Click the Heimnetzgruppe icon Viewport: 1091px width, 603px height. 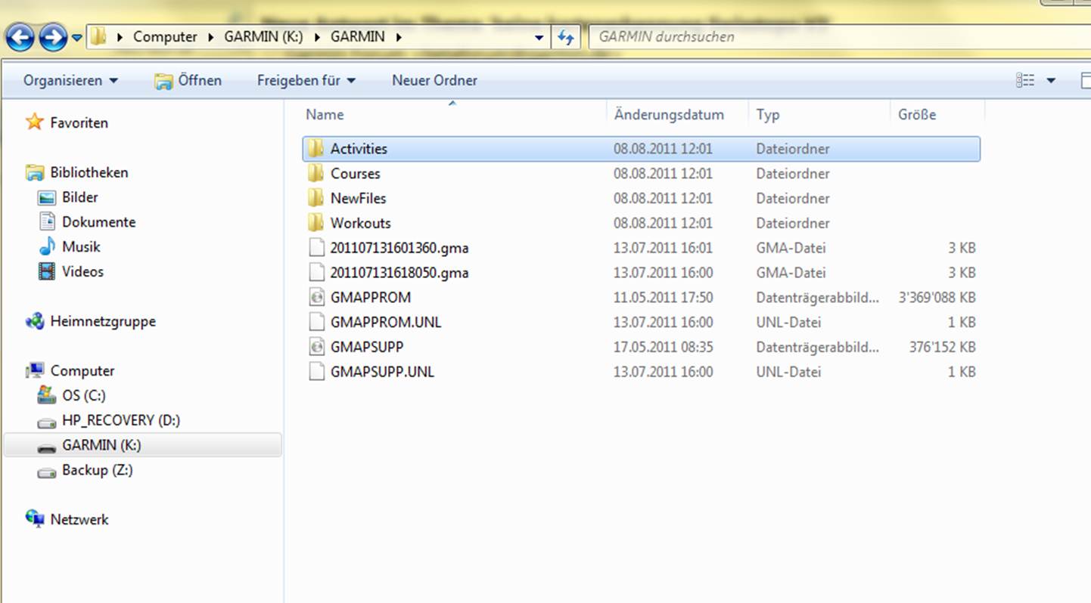tap(35, 321)
